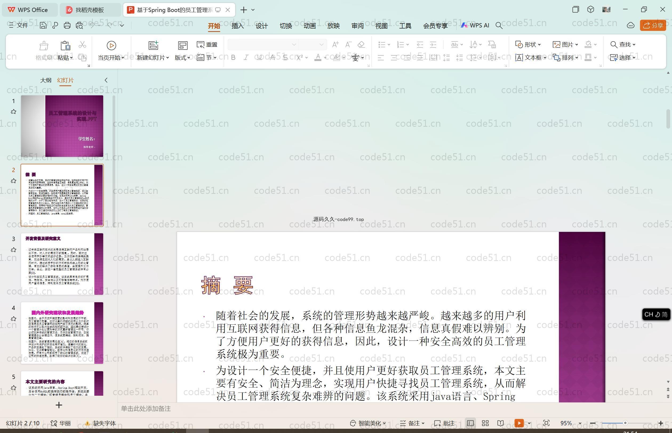Click the zoom slider handle
This screenshot has height=433, width=672.
(625, 423)
